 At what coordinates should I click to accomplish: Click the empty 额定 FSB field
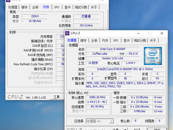coord(97,111)
